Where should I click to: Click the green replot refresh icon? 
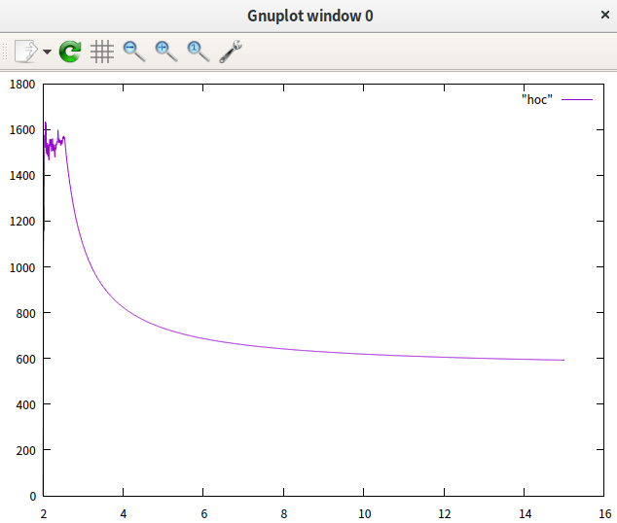tap(70, 52)
